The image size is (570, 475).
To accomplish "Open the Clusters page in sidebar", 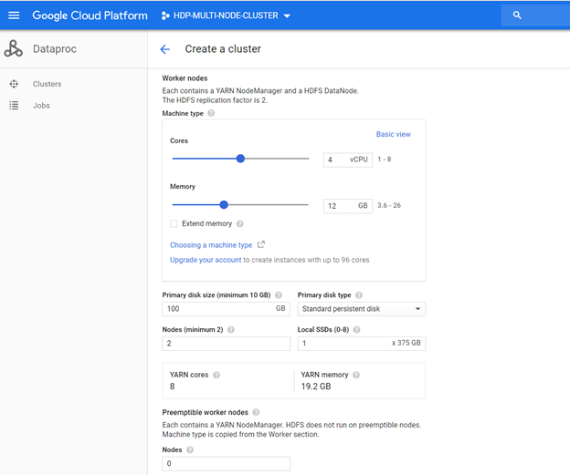I will click(x=47, y=84).
